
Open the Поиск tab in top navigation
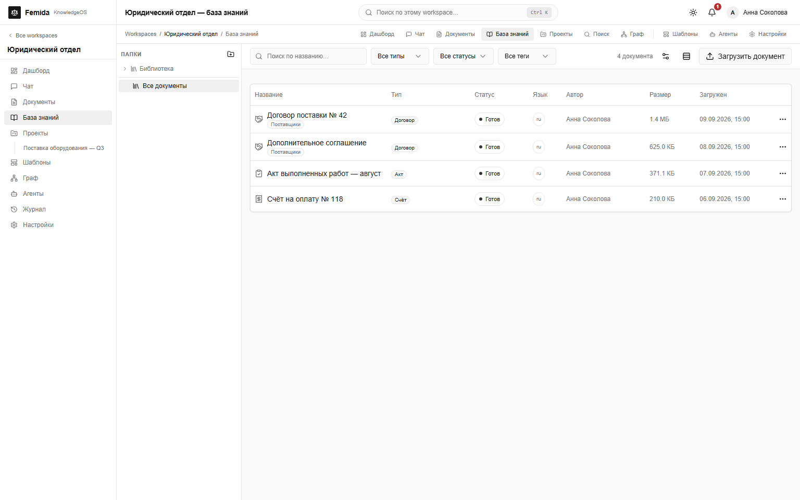597,34
